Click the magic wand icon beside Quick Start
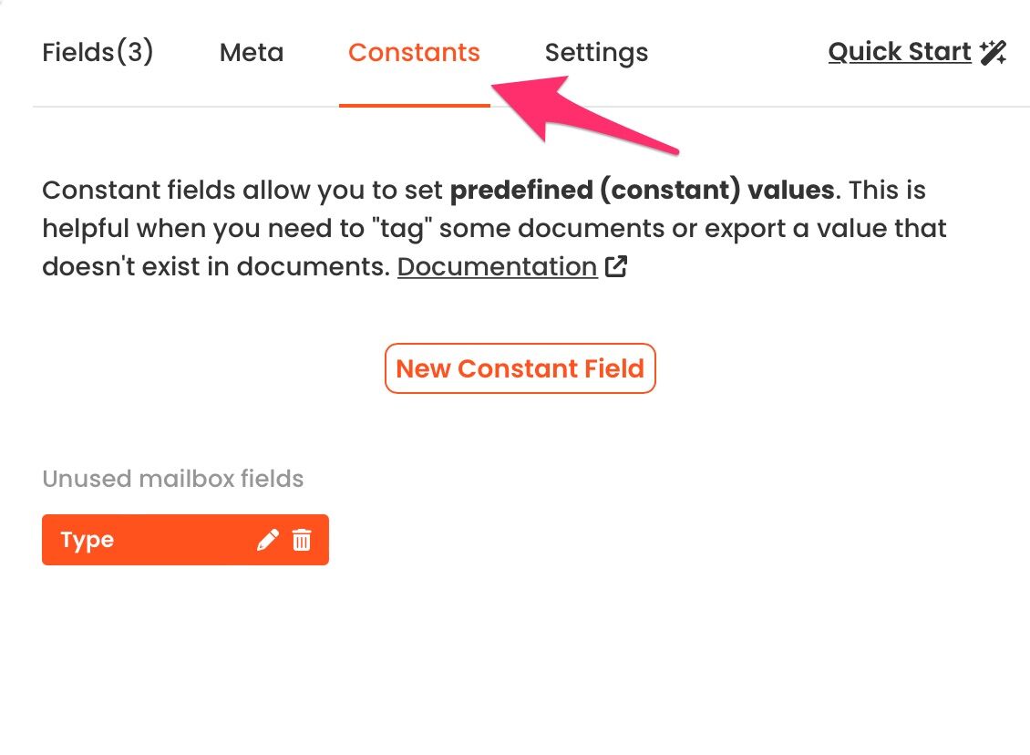1030x755 pixels. 994,53
